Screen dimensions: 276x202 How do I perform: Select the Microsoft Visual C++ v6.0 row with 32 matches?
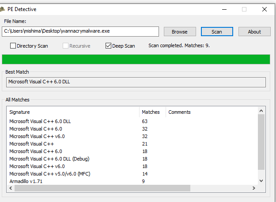(x=132, y=136)
